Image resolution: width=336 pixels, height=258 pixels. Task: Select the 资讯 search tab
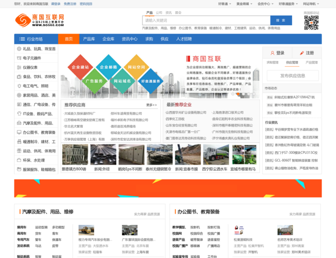click(169, 12)
